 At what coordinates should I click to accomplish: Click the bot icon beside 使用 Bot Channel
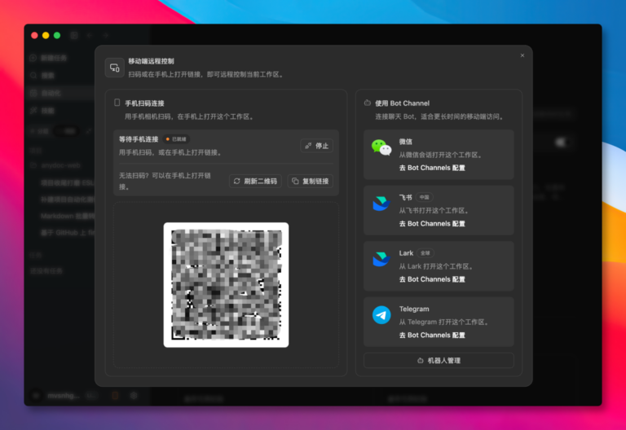(368, 103)
